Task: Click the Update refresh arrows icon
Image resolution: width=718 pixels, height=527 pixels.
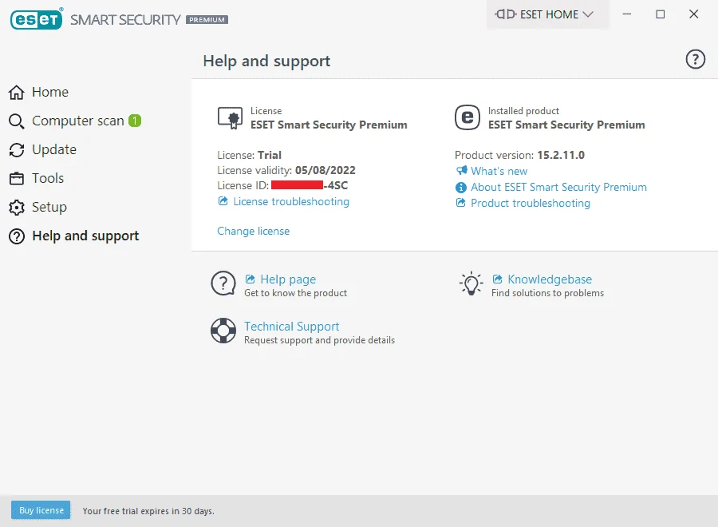Action: tap(17, 150)
